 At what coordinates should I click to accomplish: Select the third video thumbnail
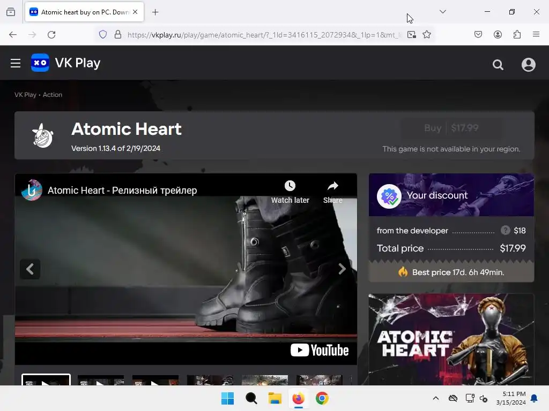[155, 380]
